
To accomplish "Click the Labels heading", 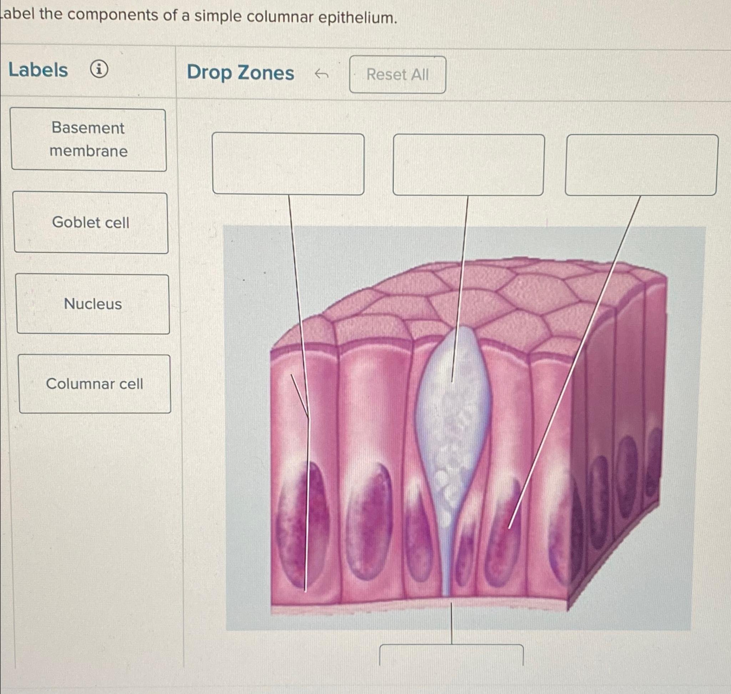I will tap(38, 70).
